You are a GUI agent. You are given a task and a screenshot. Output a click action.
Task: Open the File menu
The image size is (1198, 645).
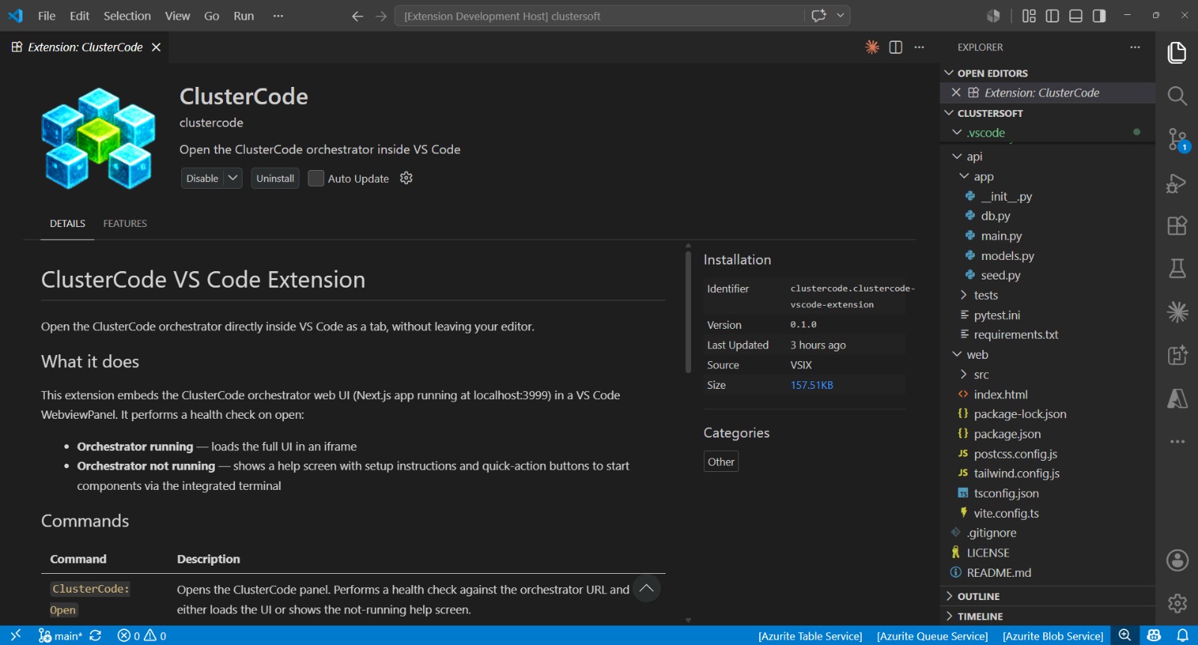click(x=46, y=16)
